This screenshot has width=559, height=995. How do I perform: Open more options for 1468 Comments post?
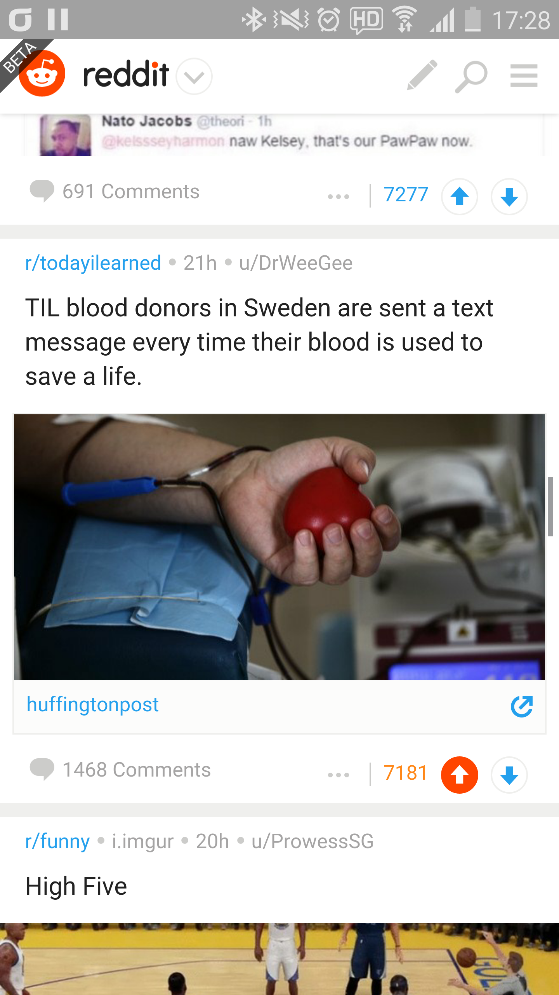[x=339, y=775]
